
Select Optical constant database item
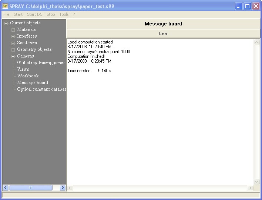click(x=41, y=89)
